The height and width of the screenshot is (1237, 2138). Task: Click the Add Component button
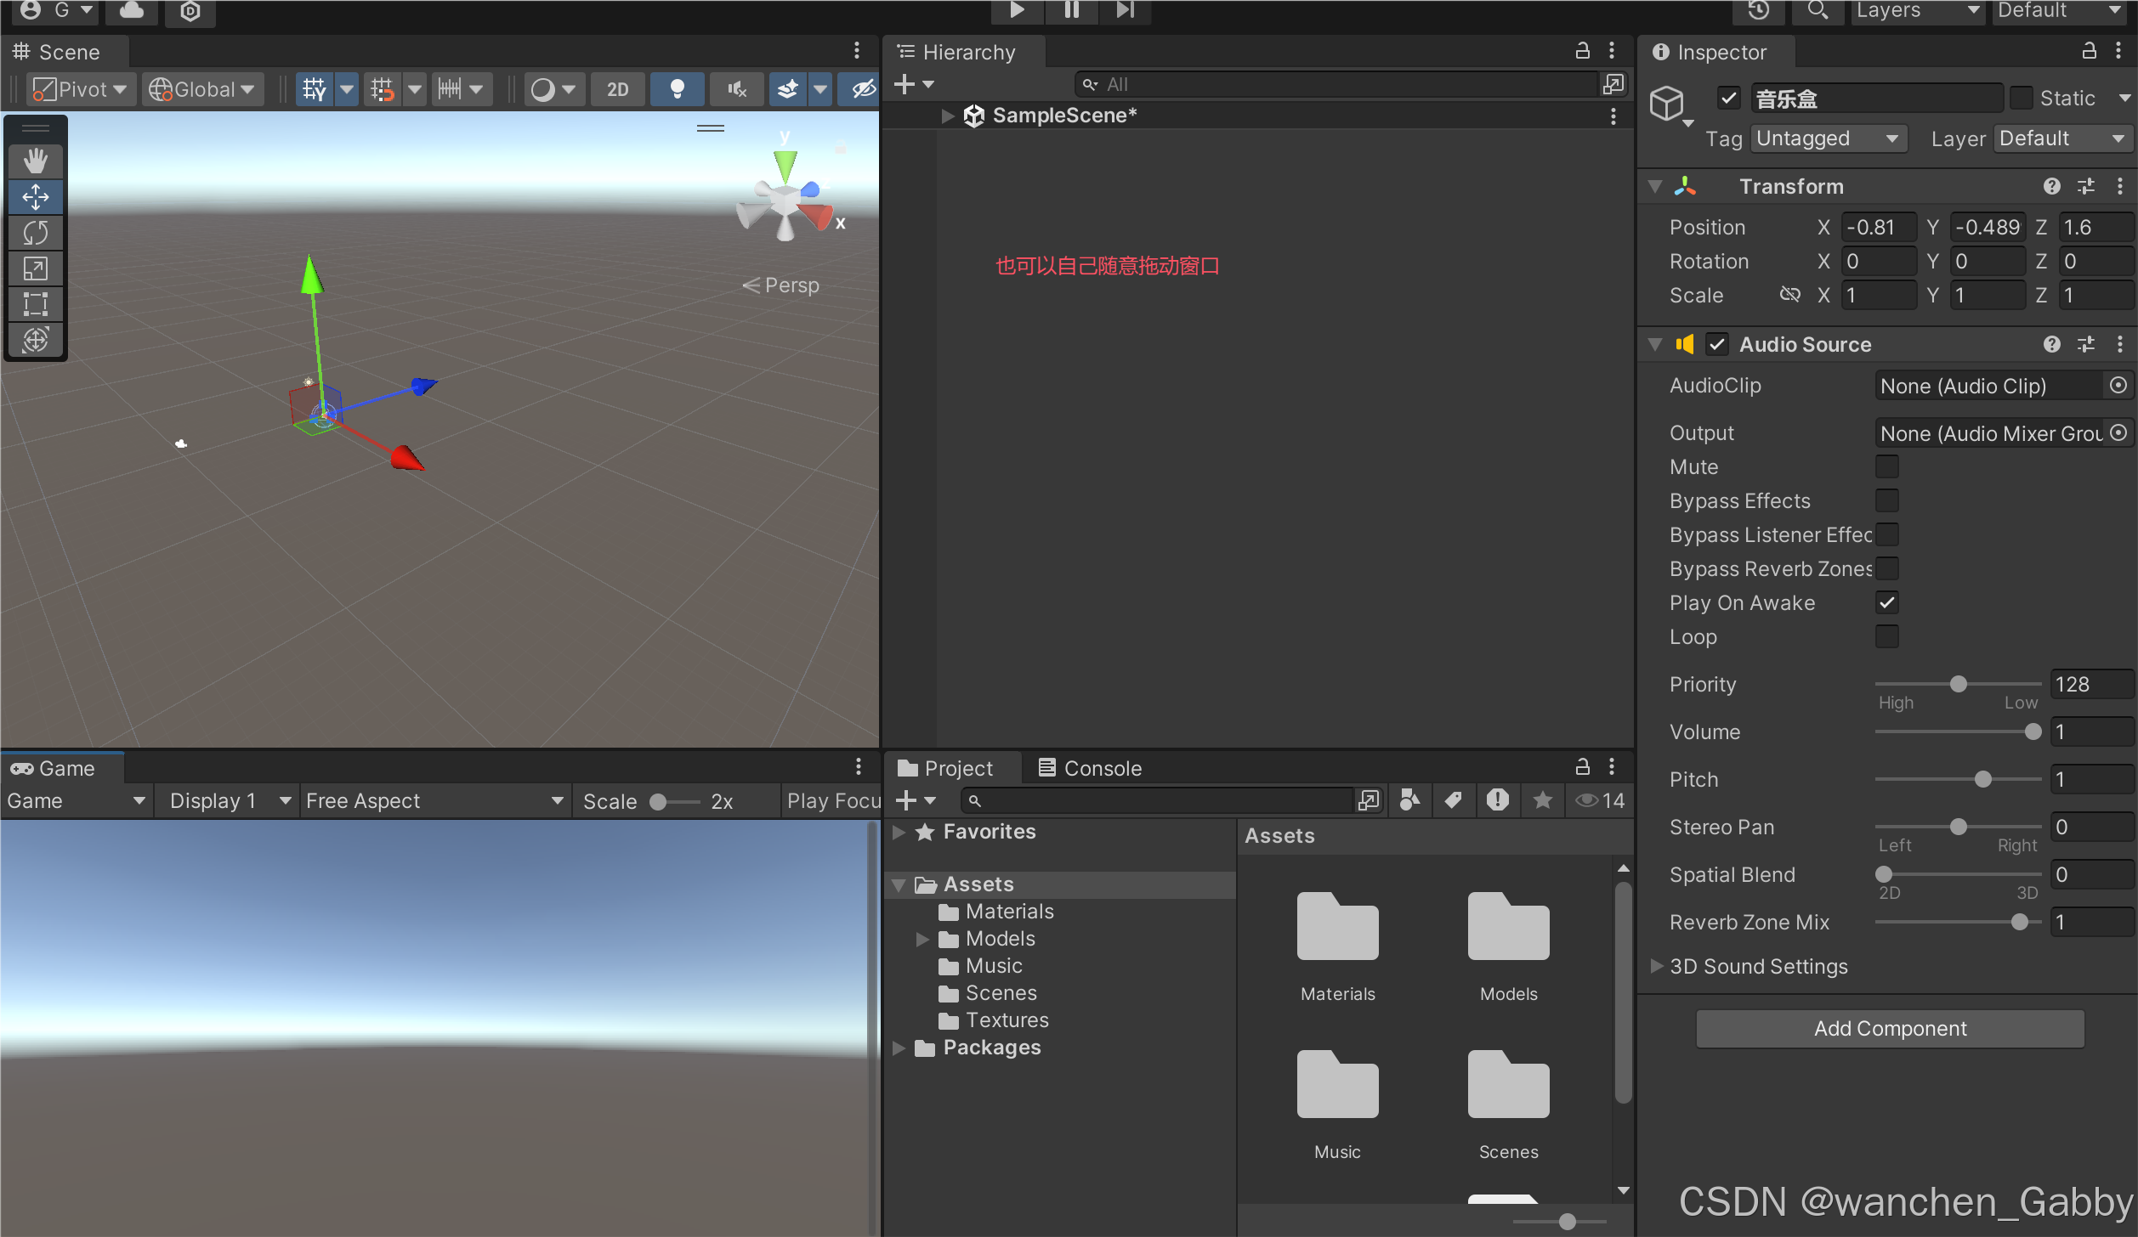click(x=1889, y=1028)
